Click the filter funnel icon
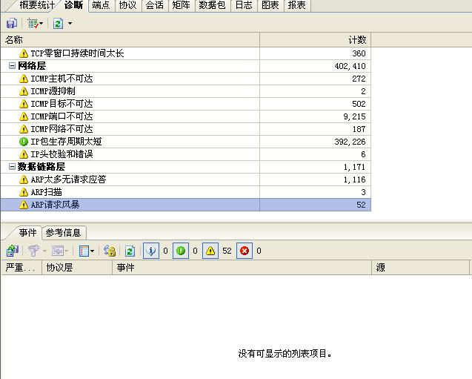 tap(33, 251)
